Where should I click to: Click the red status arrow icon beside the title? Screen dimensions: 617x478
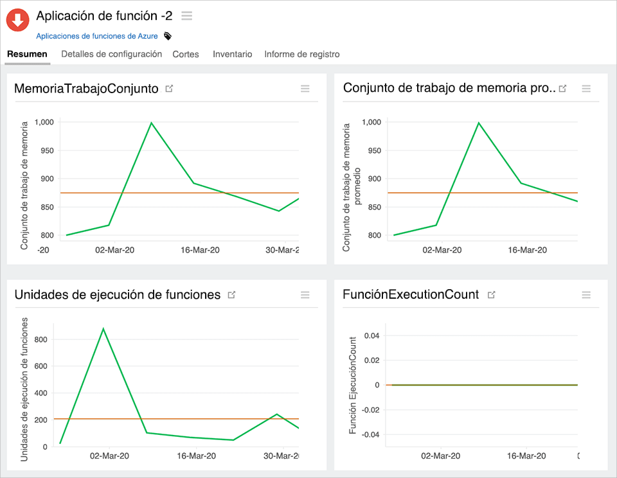[17, 20]
